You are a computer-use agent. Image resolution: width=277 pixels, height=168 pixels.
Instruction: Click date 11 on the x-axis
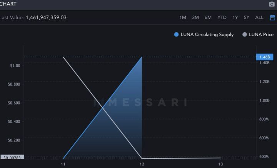pyautogui.click(x=63, y=164)
